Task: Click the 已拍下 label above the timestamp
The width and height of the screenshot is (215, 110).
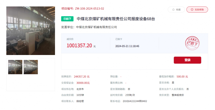Action: pyautogui.click(x=119, y=39)
